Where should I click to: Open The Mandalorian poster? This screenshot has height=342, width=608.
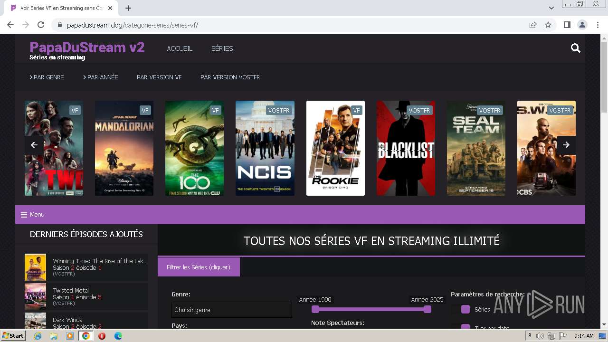pyautogui.click(x=124, y=148)
